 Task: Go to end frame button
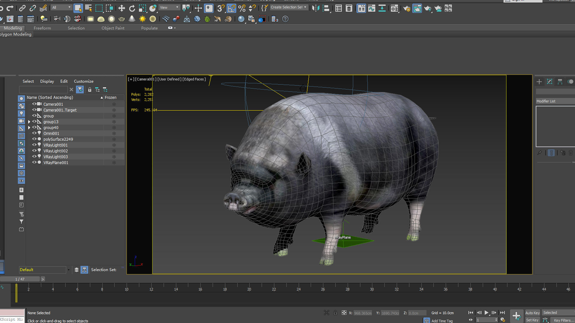(503, 313)
